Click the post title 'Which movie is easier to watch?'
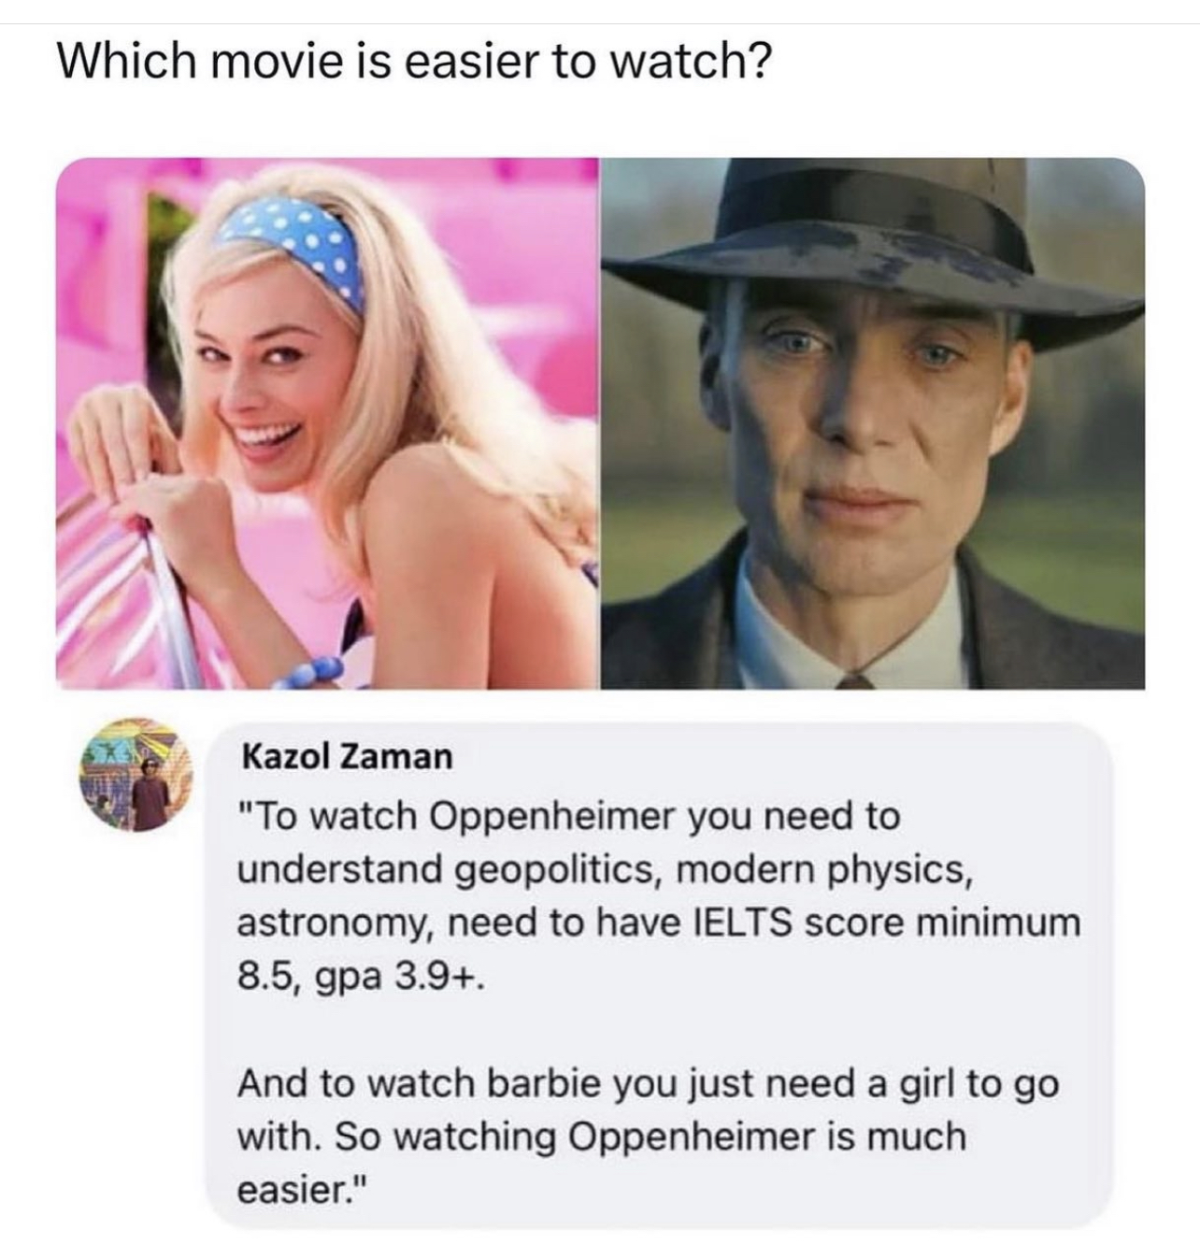Image resolution: width=1200 pixels, height=1259 pixels. pyautogui.click(x=415, y=63)
